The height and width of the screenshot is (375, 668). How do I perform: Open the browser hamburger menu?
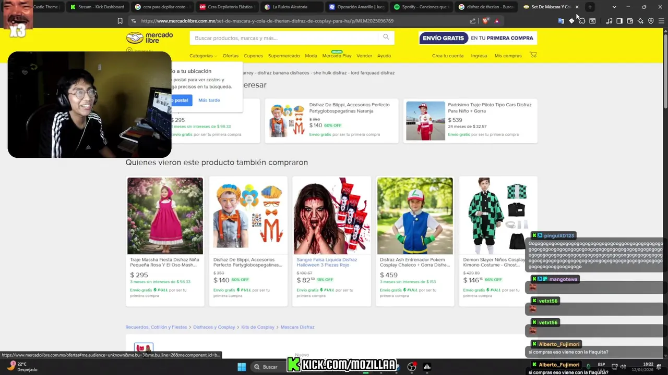[x=661, y=21]
